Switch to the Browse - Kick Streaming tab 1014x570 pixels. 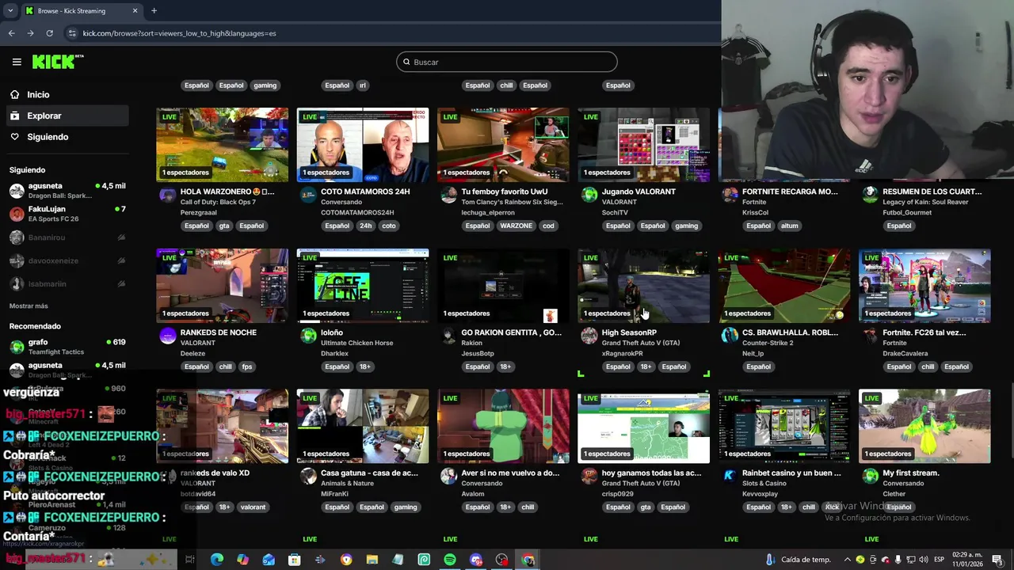(82, 11)
